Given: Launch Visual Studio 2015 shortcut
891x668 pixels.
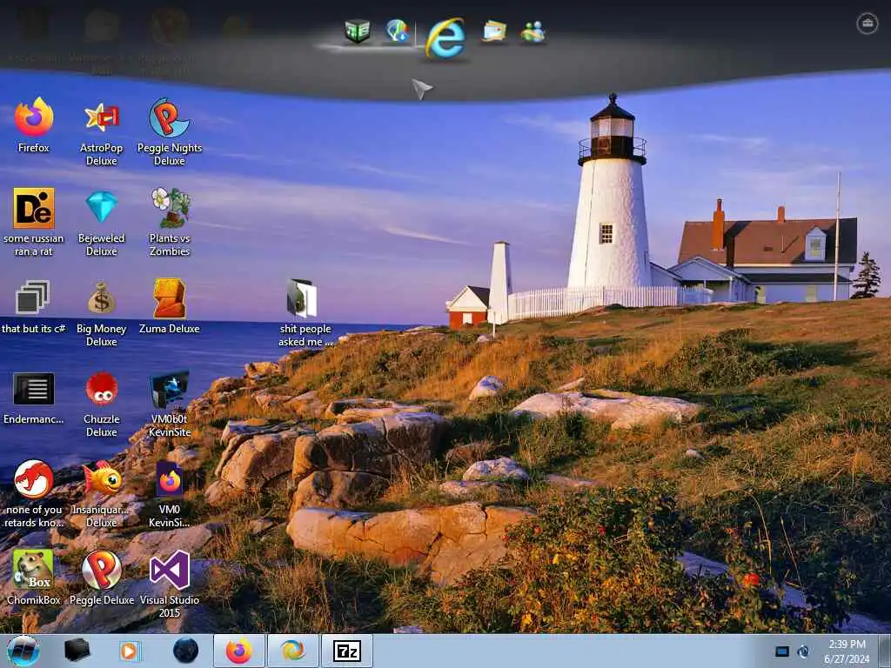Looking at the screenshot, I should pos(170,584).
